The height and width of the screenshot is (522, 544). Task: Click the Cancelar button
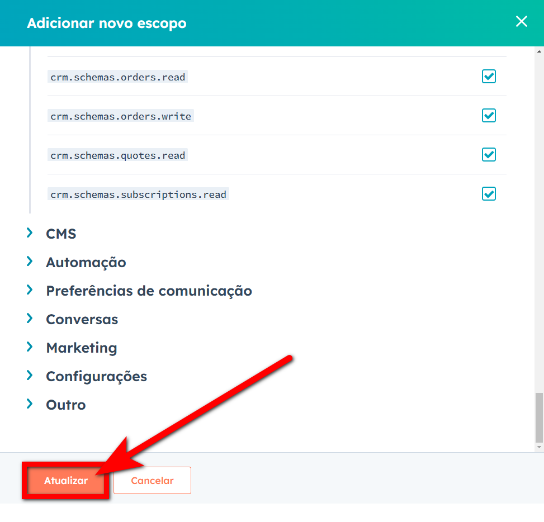(x=152, y=480)
